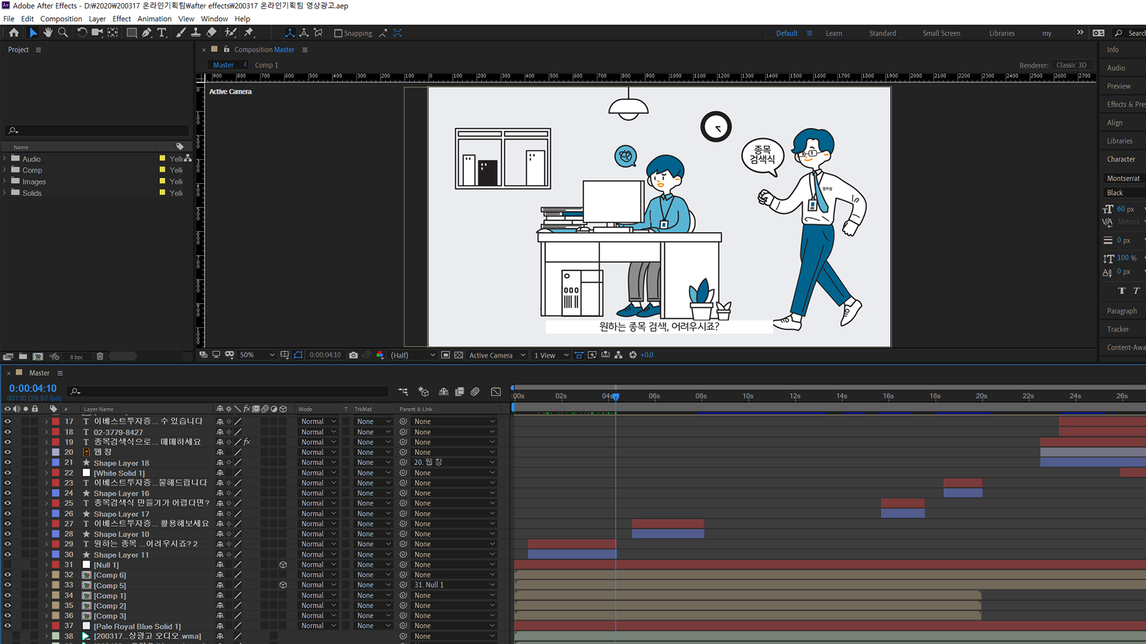Hide the Shape Layer 18 layer

click(8, 463)
